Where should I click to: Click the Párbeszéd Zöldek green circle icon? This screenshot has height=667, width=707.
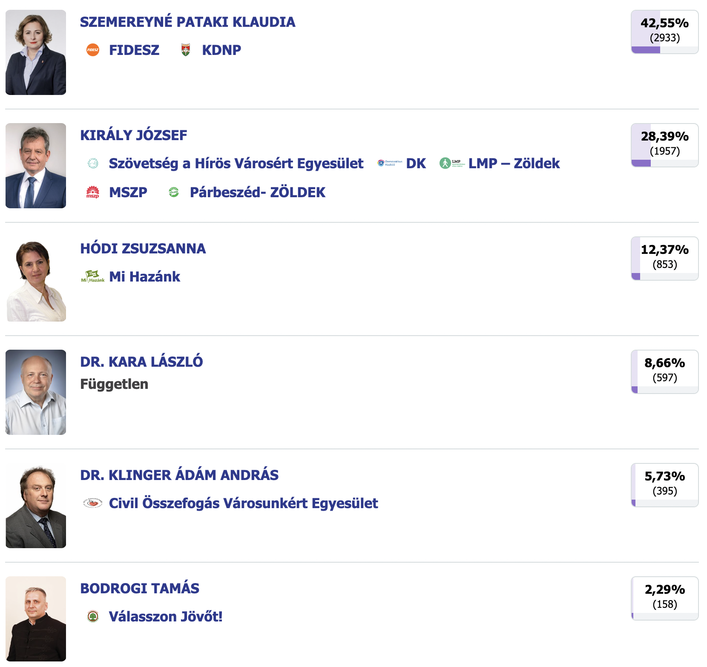(x=174, y=192)
